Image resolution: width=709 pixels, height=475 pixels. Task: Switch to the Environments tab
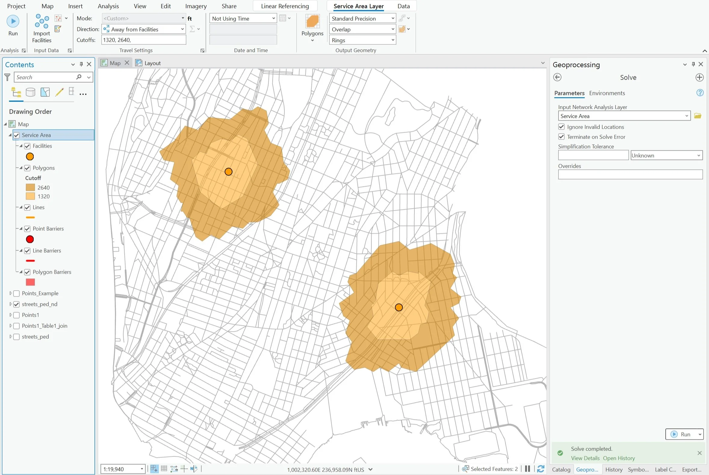[607, 93]
